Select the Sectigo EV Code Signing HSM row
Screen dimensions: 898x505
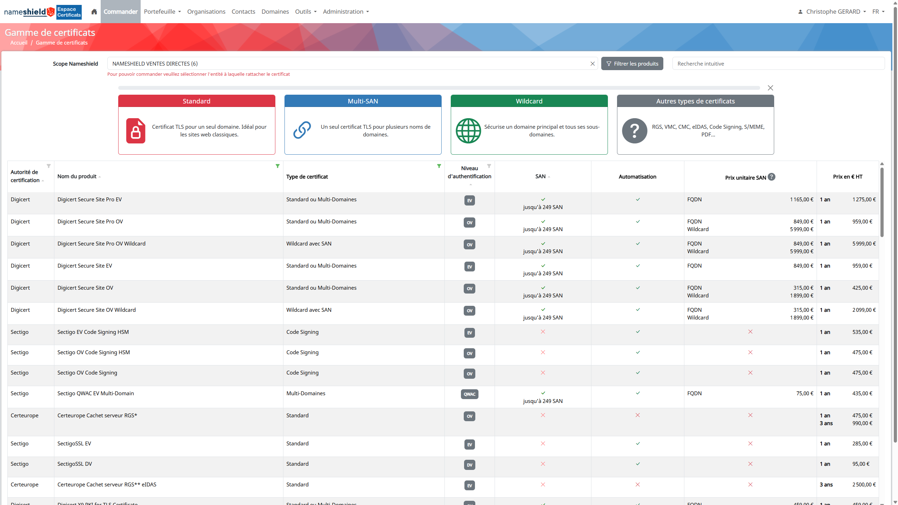point(443,335)
